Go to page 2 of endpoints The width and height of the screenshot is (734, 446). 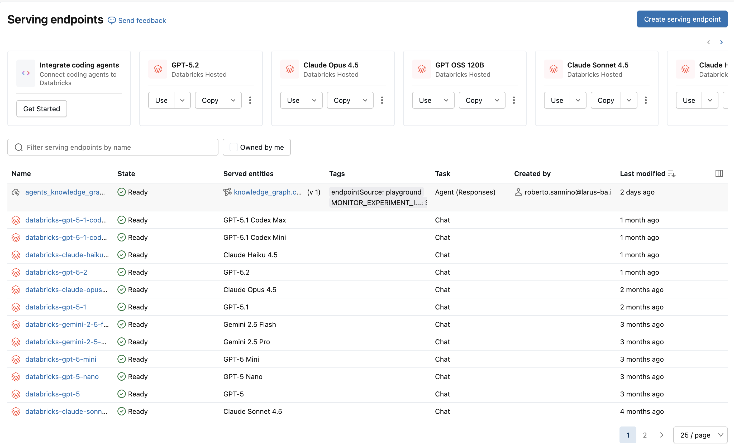point(645,435)
